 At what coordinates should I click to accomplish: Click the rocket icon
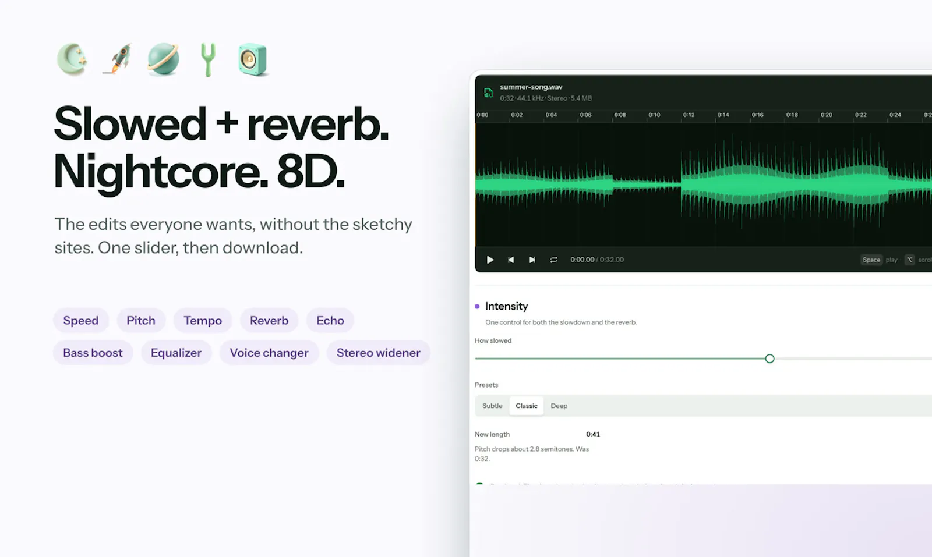(x=118, y=59)
